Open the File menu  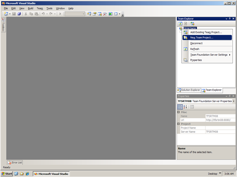[x=6, y=8]
